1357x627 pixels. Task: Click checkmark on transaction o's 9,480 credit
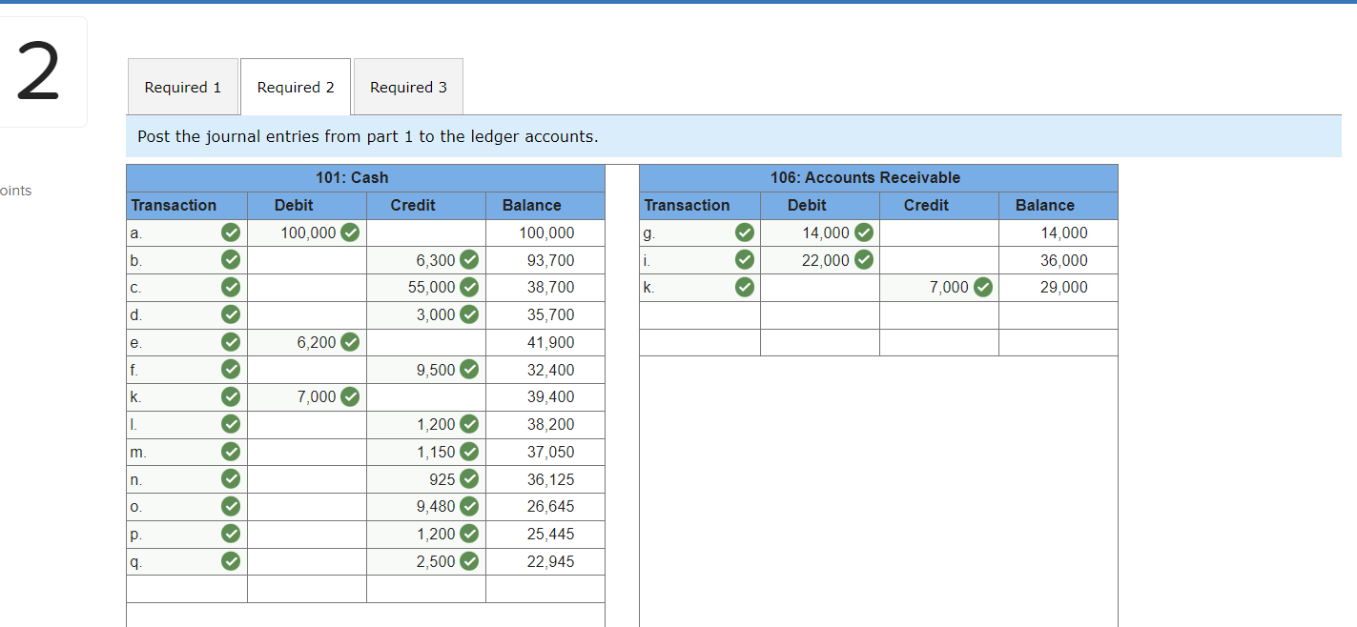coord(468,506)
